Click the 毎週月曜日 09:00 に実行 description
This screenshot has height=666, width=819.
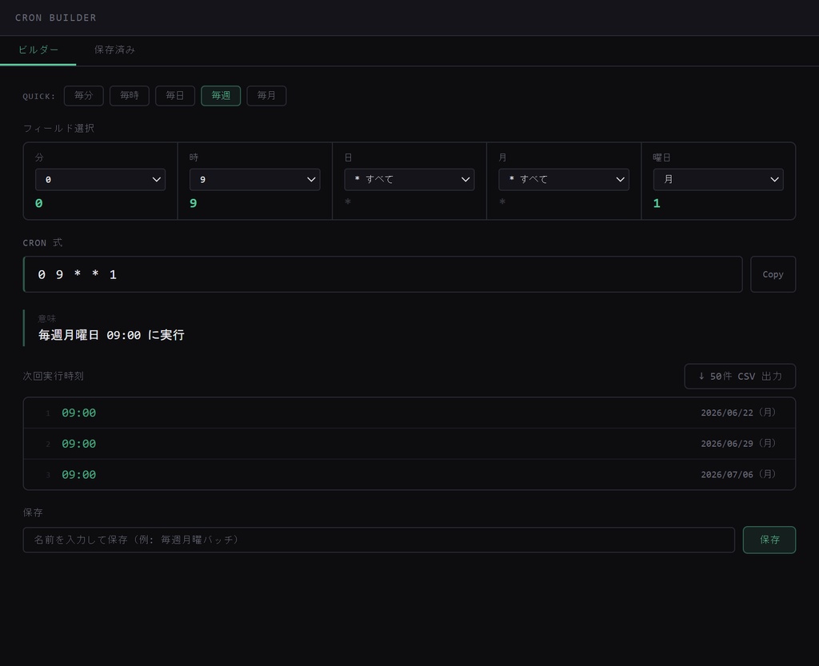111,335
